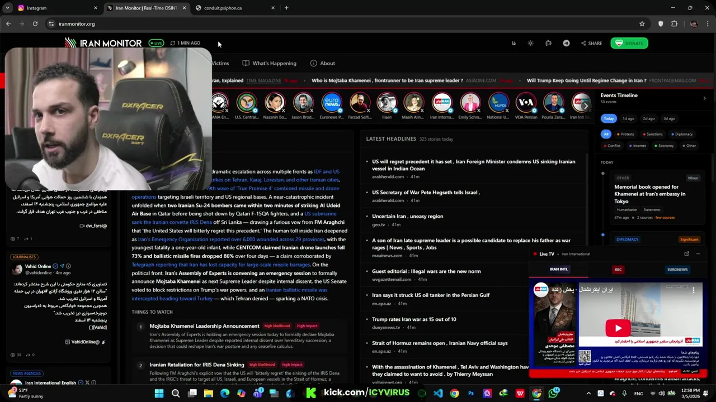
Task: Bookmark this page with the star icon
Action: (x=642, y=24)
